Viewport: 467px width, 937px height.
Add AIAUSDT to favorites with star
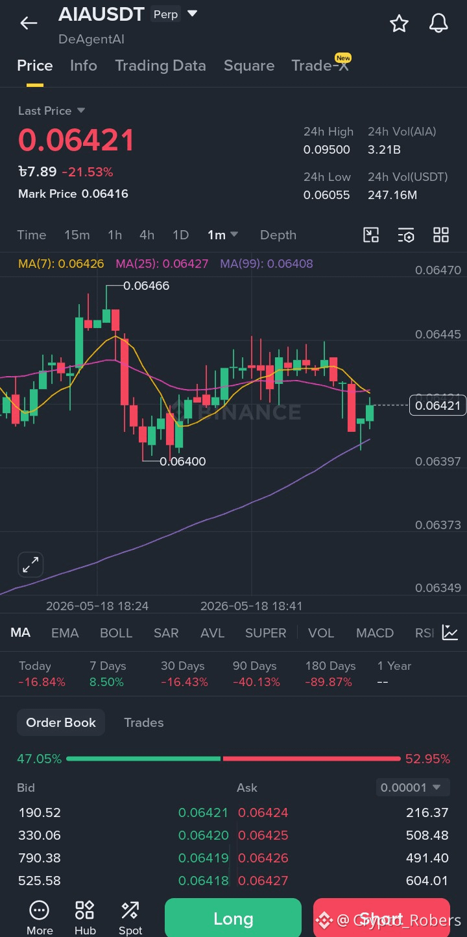(399, 24)
